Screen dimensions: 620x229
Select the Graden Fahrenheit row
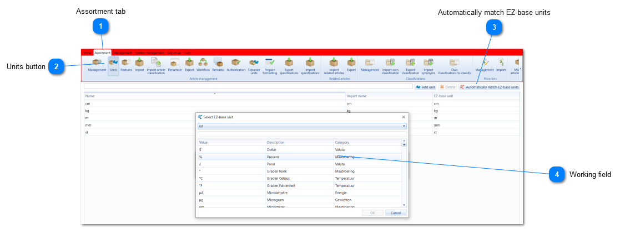(x=300, y=185)
